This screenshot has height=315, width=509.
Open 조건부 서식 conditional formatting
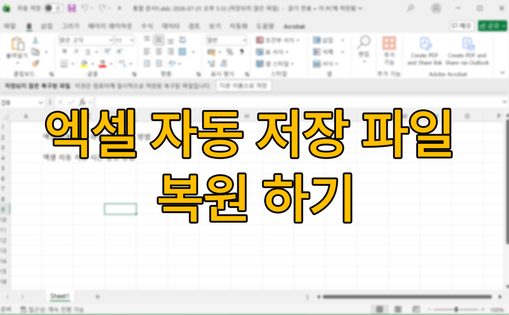(x=278, y=40)
